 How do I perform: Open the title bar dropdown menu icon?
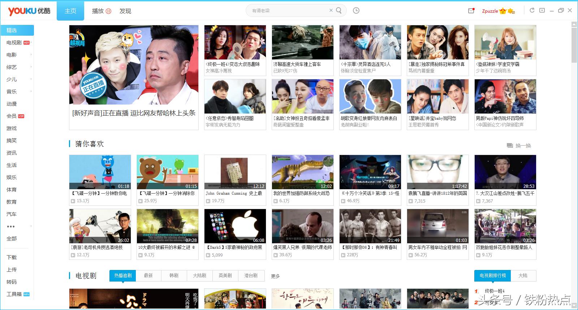coord(542,10)
